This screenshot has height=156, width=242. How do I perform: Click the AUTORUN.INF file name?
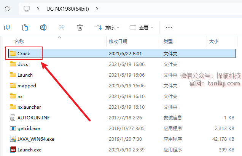pos(33,117)
